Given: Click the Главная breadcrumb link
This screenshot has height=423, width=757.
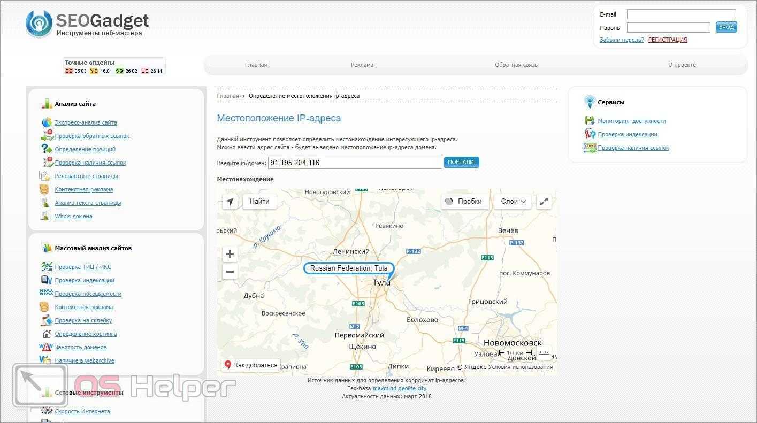Looking at the screenshot, I should coord(228,96).
